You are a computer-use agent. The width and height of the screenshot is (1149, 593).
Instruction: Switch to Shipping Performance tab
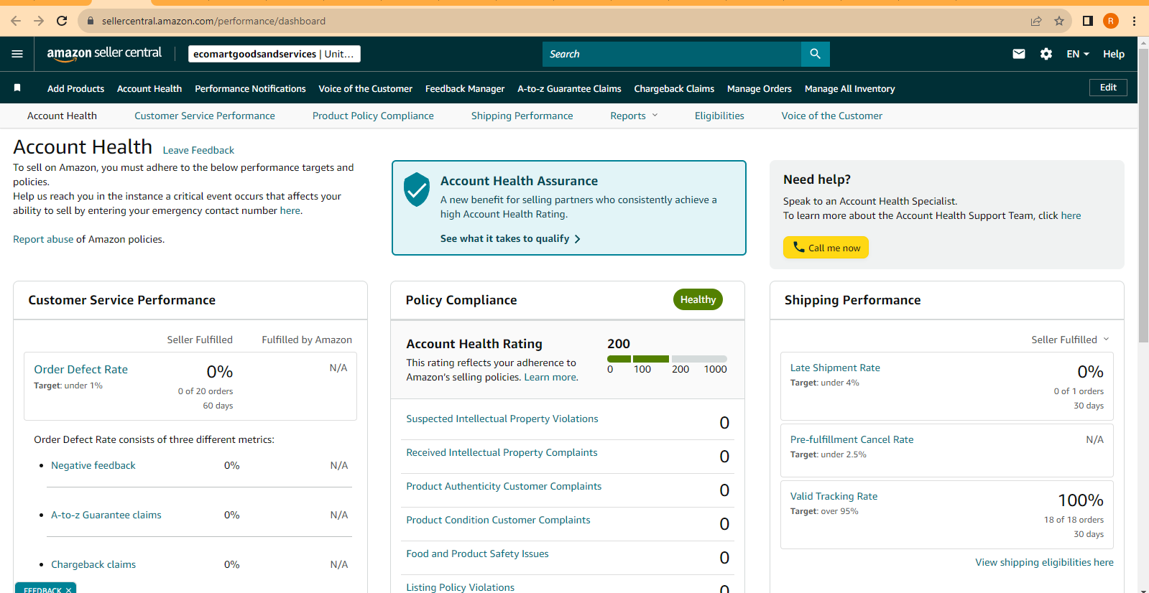tap(522, 116)
